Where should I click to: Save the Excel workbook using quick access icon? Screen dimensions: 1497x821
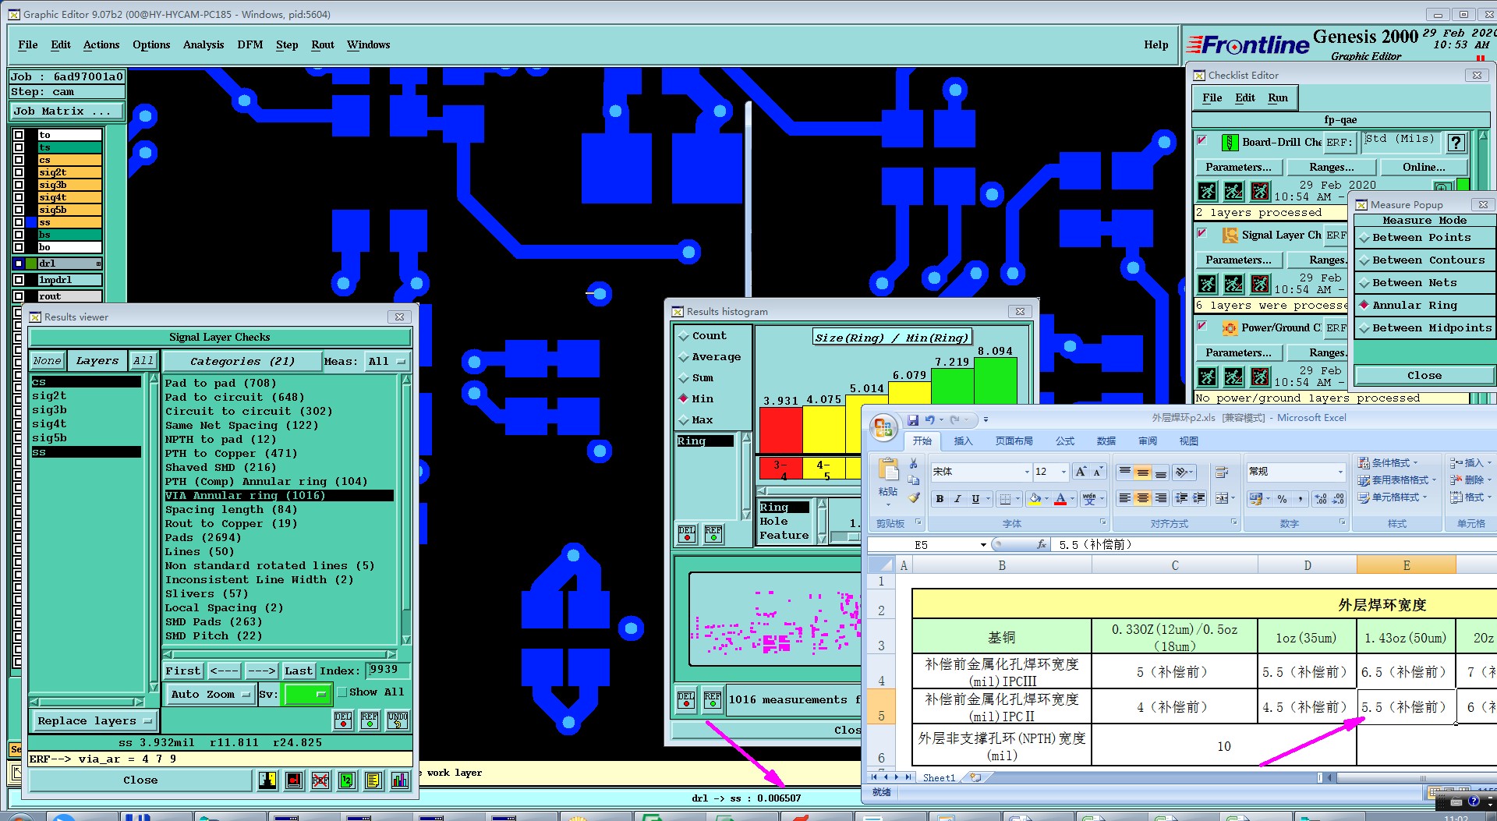[x=912, y=419]
